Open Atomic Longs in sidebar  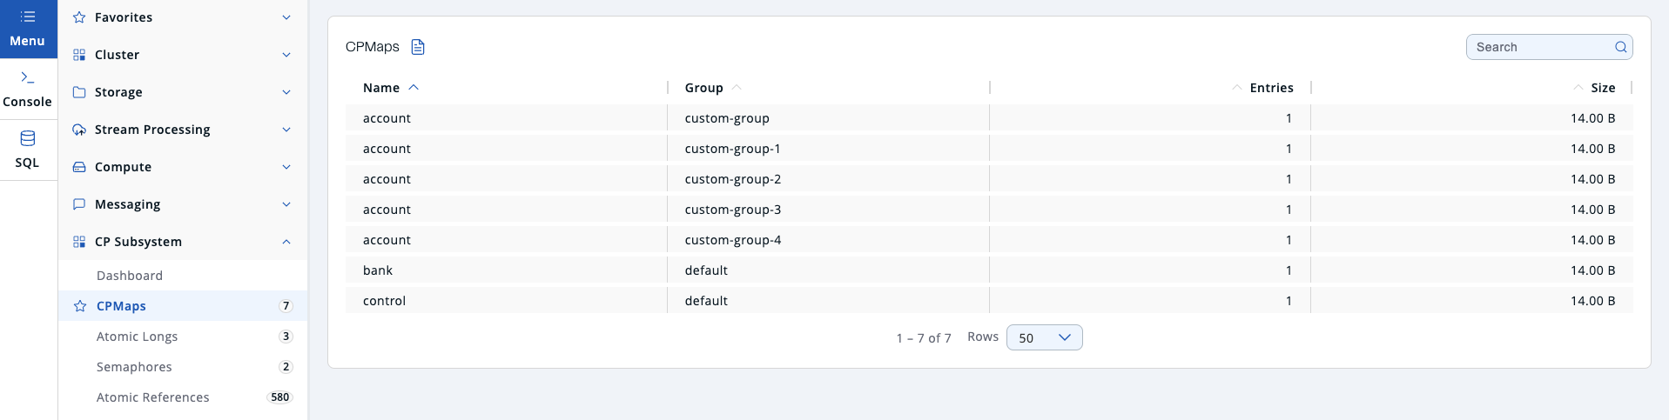click(x=137, y=337)
